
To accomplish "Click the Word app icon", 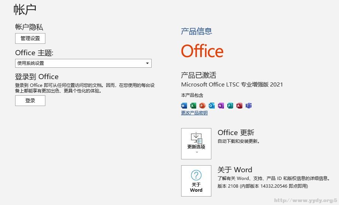I will (x=184, y=106).
